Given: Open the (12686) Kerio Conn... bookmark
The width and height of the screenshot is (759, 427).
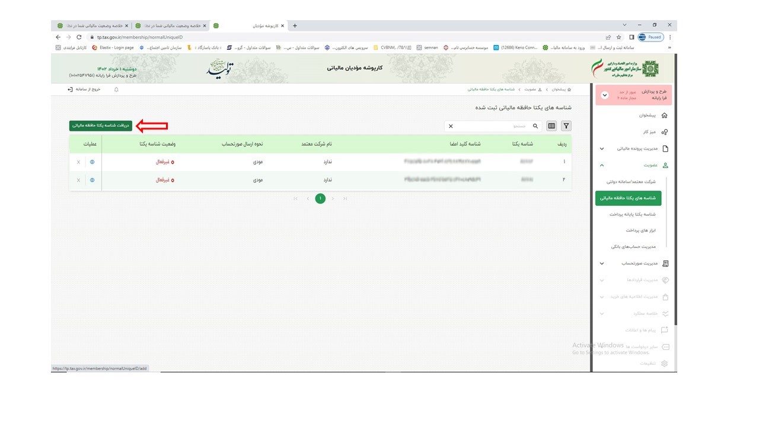Looking at the screenshot, I should (516, 47).
